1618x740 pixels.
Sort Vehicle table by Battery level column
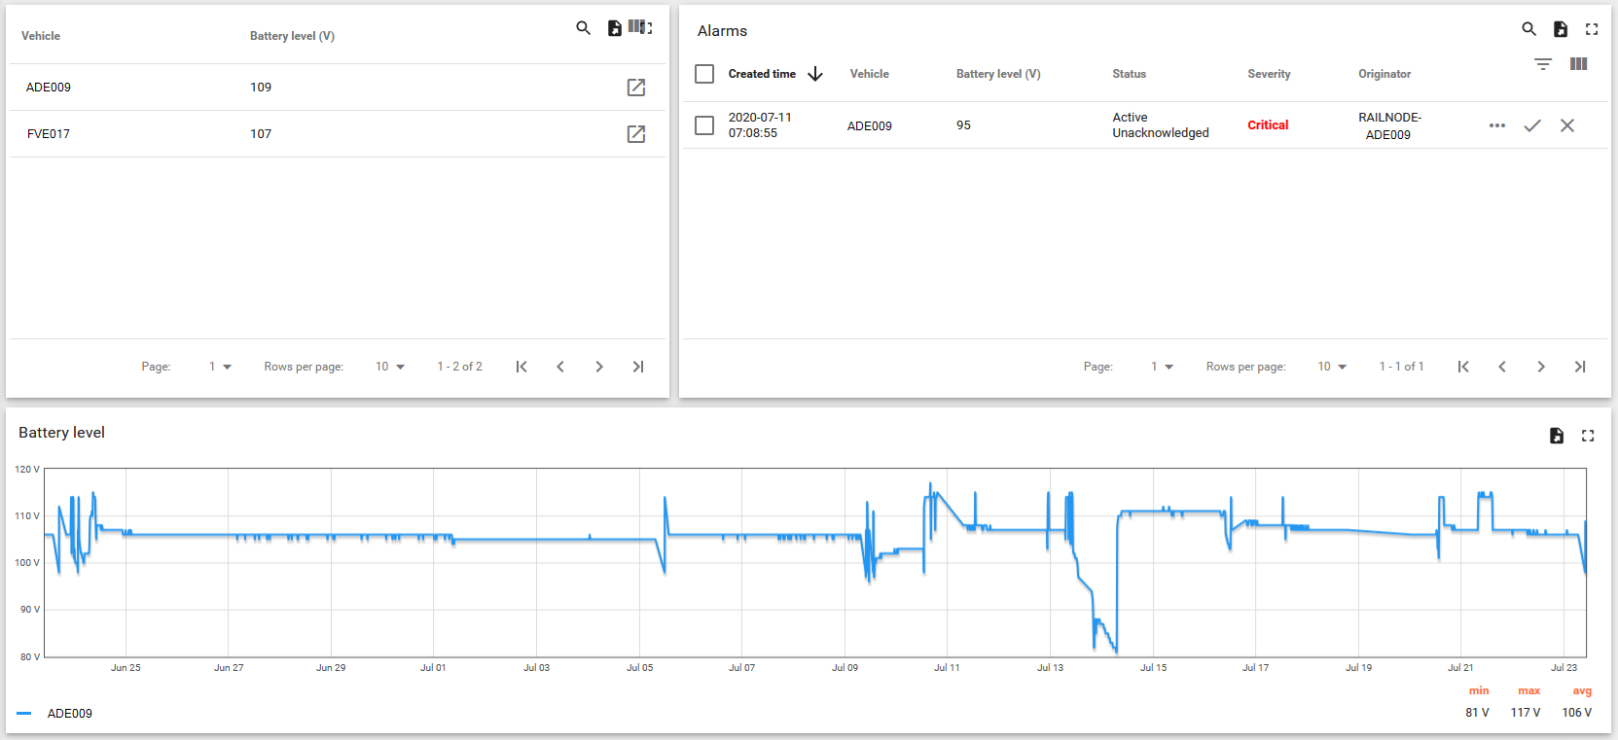[292, 36]
